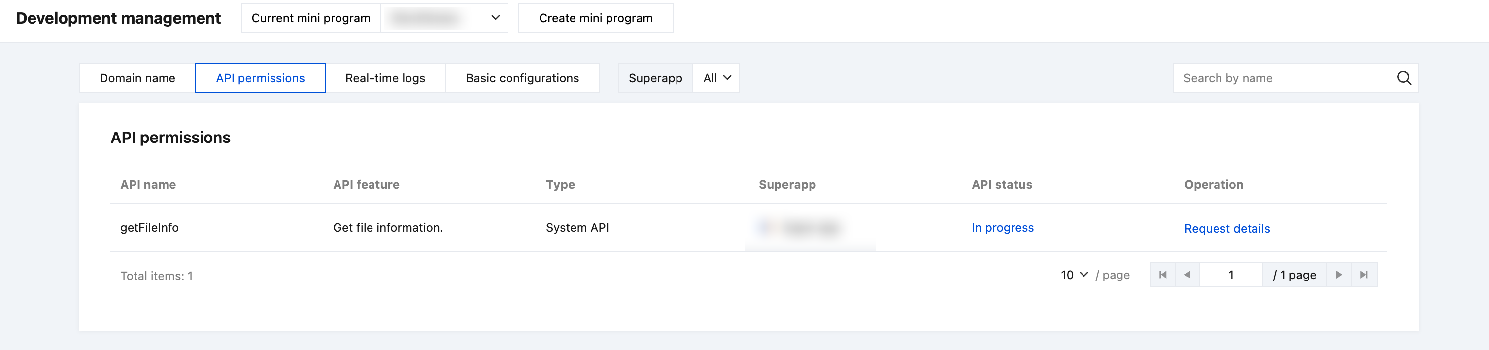1489x350 pixels.
Task: Expand the Superapp All filter
Action: 716,78
